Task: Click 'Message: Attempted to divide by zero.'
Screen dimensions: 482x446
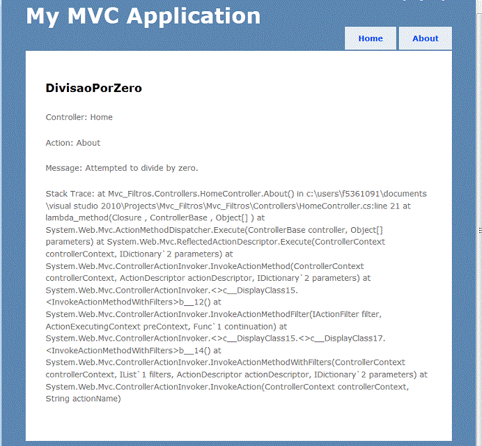Action: pyautogui.click(x=122, y=168)
